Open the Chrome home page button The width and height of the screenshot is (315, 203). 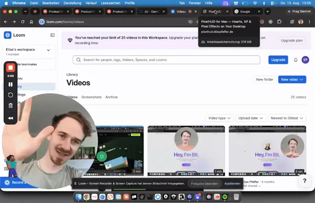click(x=31, y=22)
